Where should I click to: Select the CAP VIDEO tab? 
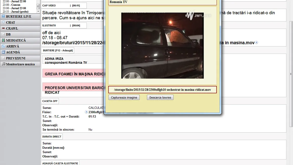pyautogui.click(x=64, y=6)
